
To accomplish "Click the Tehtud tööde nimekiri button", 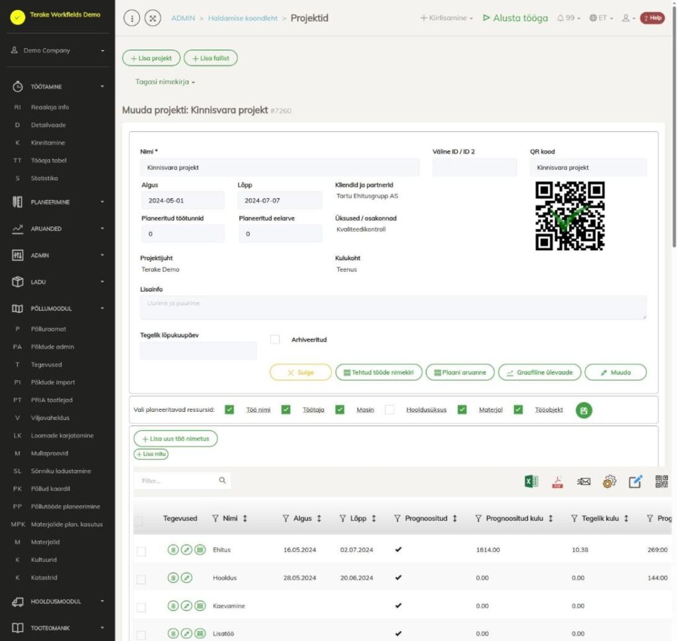I will (379, 372).
